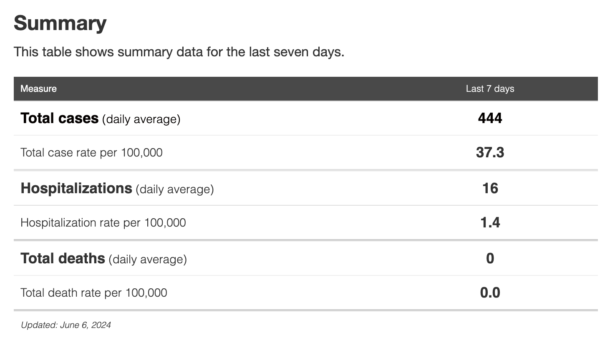
Task: Select the Last 7 days column header
Action: pos(490,88)
